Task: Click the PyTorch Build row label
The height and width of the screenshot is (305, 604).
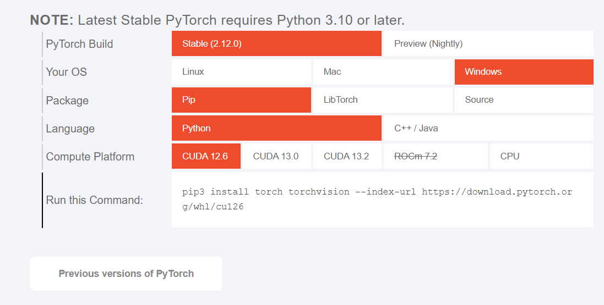Action: [79, 44]
